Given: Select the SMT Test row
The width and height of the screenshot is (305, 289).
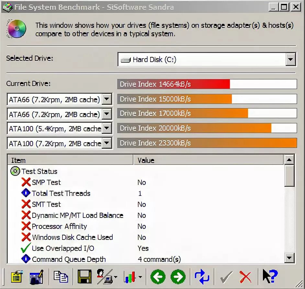Looking at the screenshot, I should pyautogui.click(x=145, y=204).
